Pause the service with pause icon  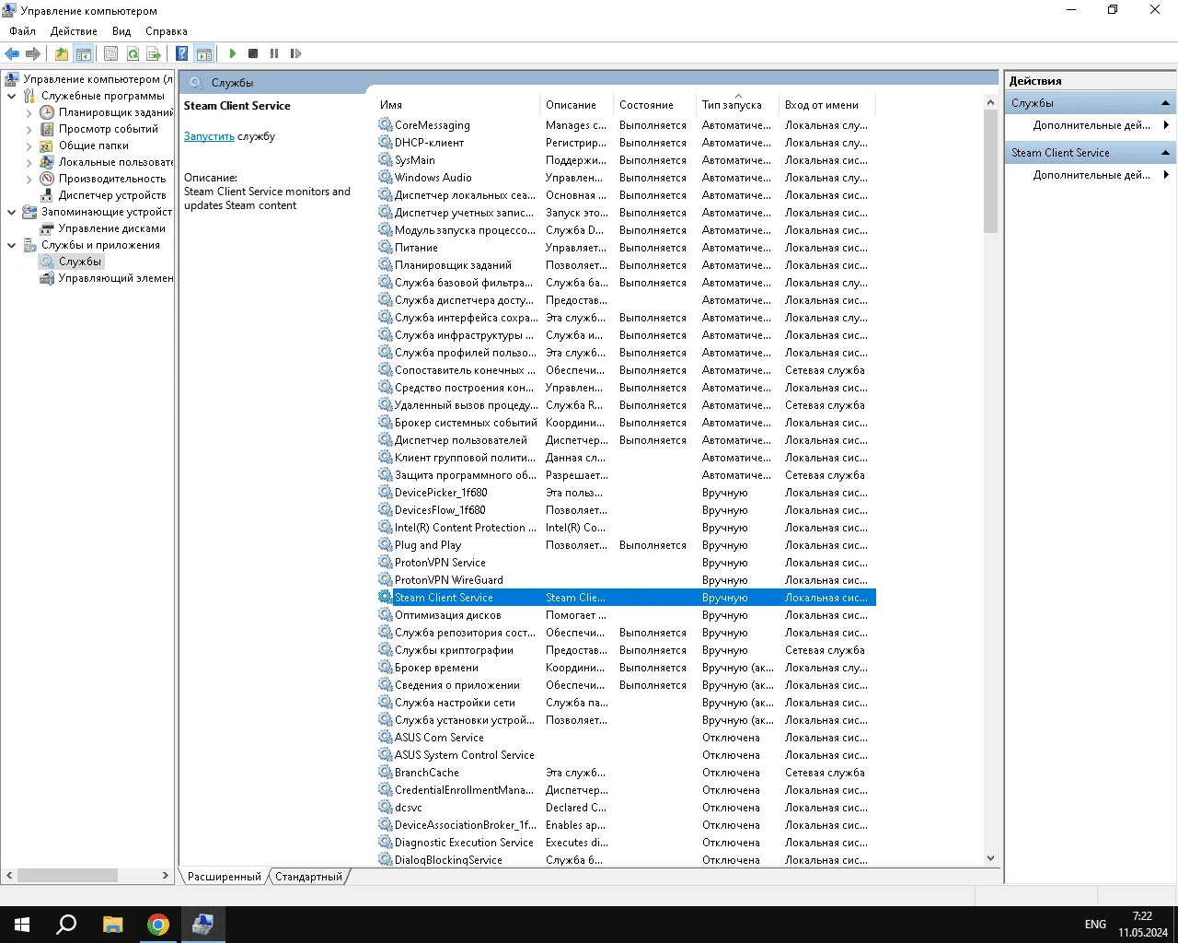coord(274,53)
